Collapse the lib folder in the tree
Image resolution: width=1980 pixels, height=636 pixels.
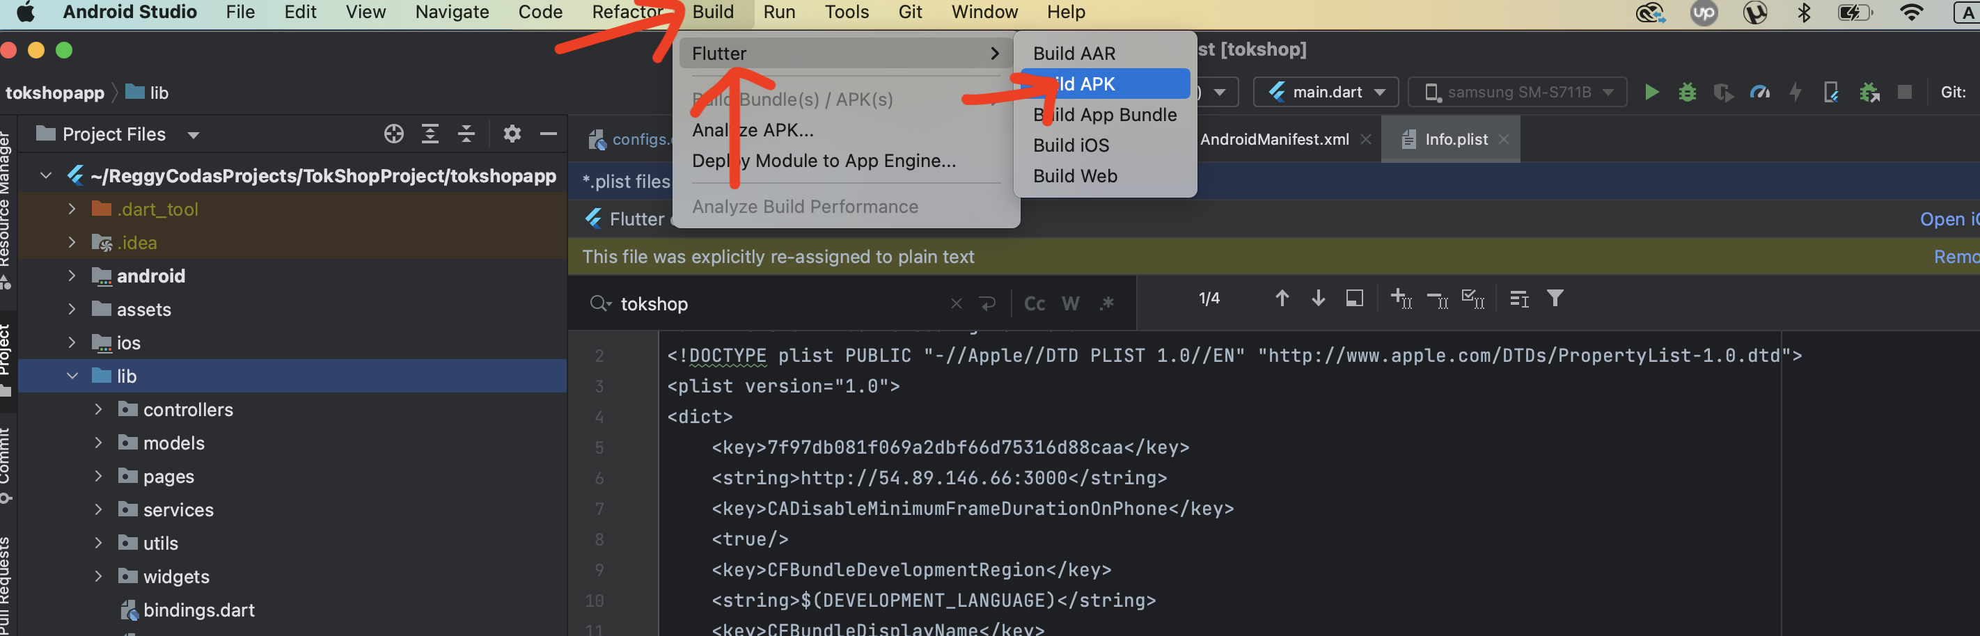pos(72,376)
